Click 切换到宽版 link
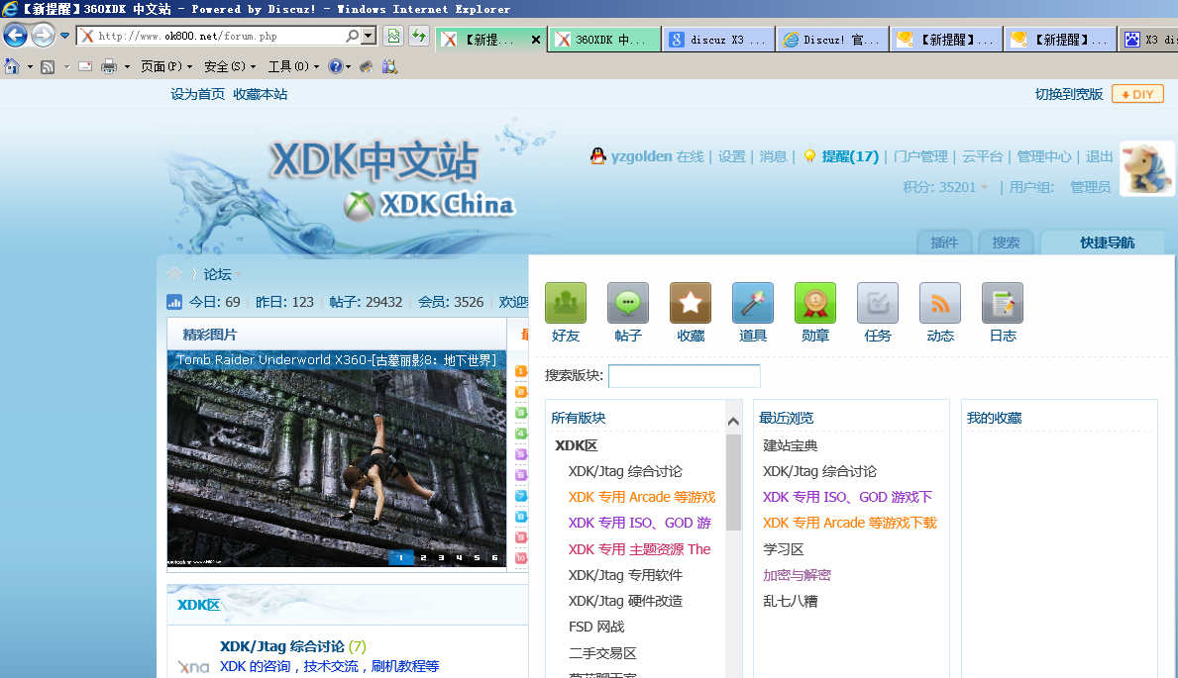The width and height of the screenshot is (1178, 678). [1068, 94]
